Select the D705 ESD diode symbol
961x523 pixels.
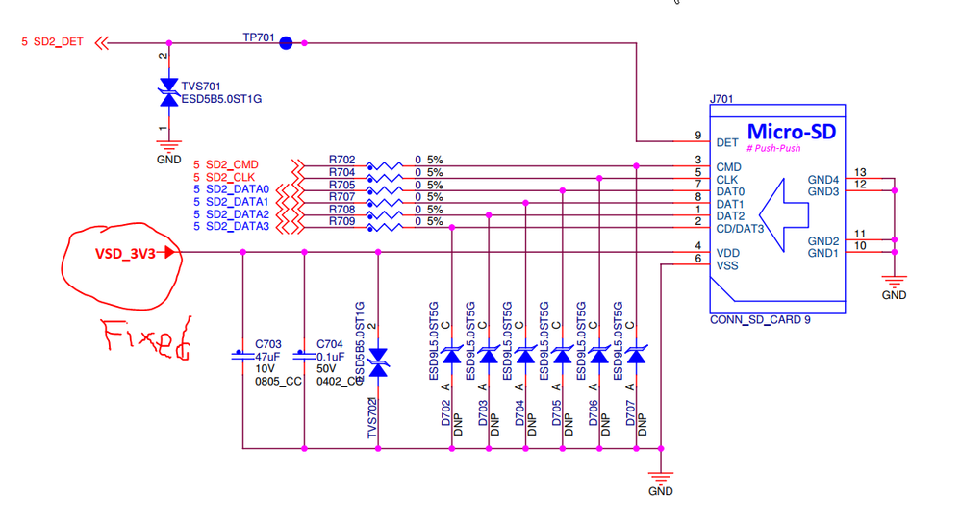click(562, 355)
